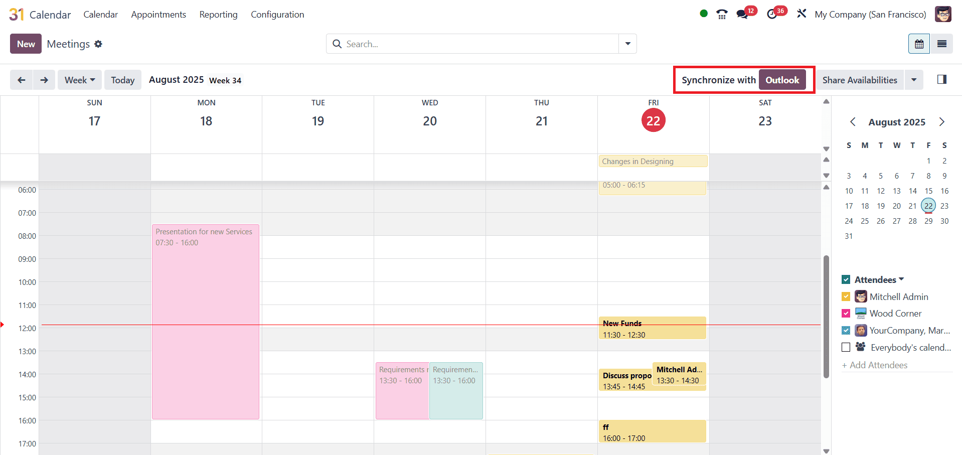Uncheck Wood Corner attendee checkbox
Image resolution: width=962 pixels, height=455 pixels.
(846, 314)
